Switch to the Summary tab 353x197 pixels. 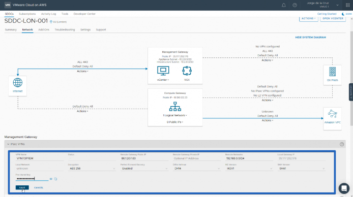point(11,29)
